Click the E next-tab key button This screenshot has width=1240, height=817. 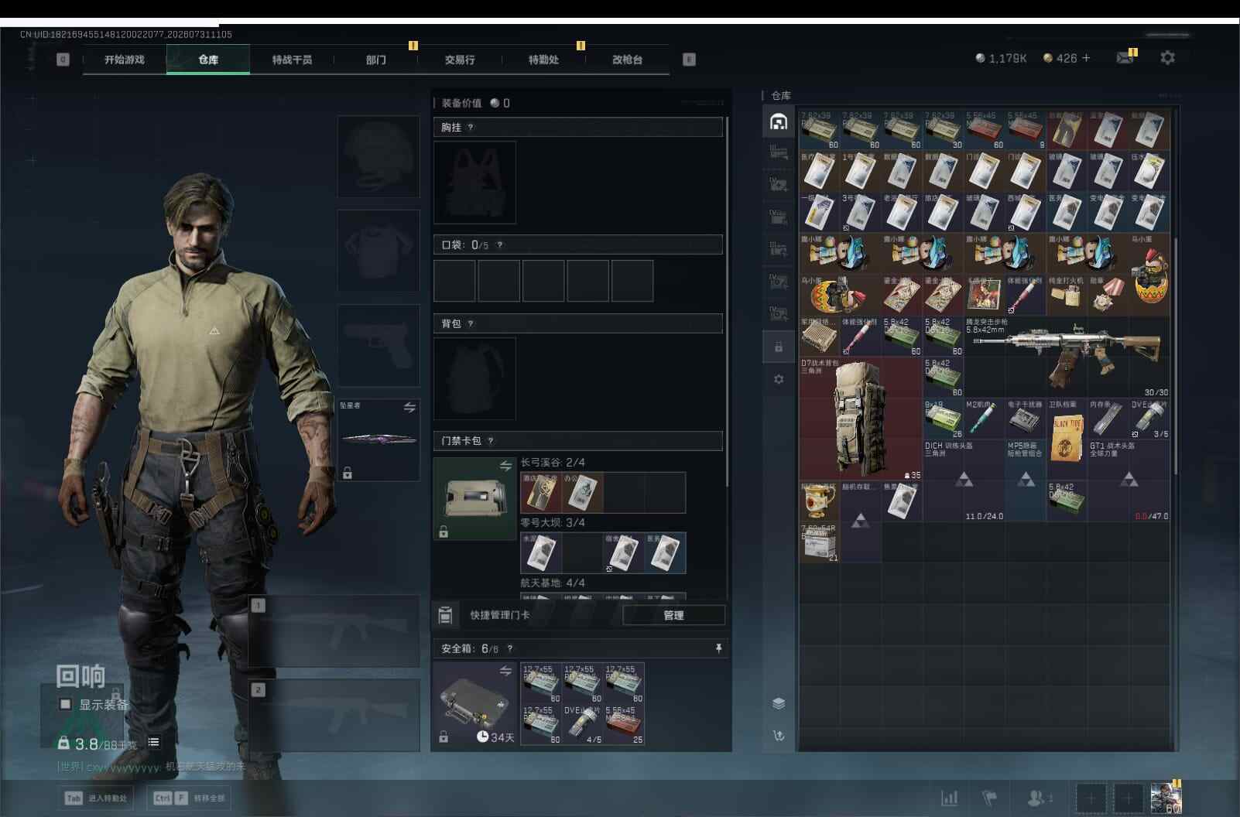(689, 60)
